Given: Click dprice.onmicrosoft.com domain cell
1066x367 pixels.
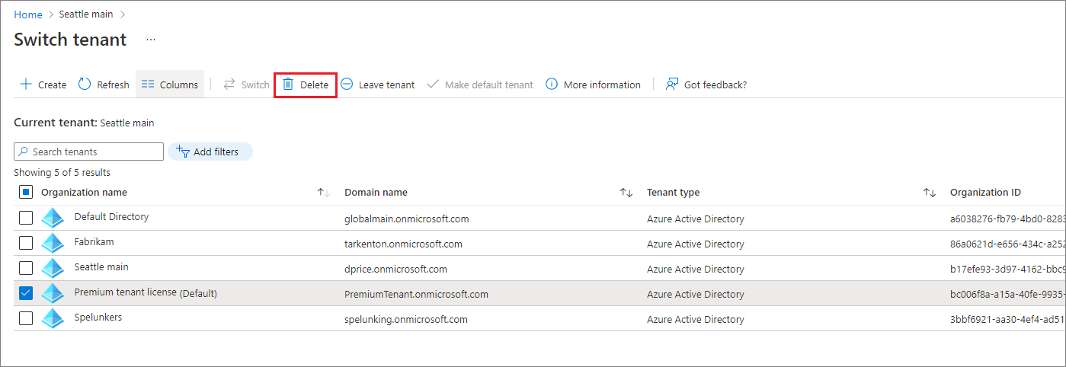Looking at the screenshot, I should pyautogui.click(x=395, y=270).
